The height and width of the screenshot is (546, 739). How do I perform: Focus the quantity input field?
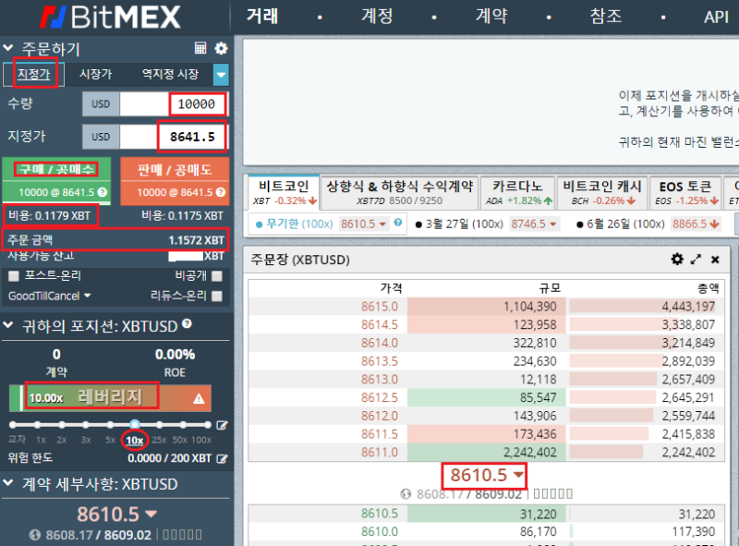click(x=173, y=104)
